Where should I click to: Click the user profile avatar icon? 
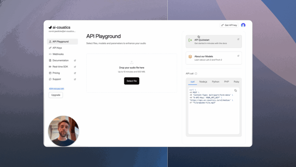coord(243,25)
